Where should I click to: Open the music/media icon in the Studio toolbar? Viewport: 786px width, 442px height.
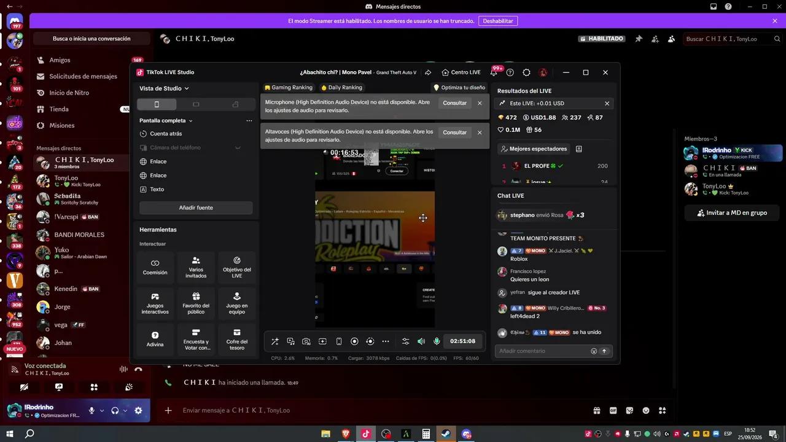(290, 341)
